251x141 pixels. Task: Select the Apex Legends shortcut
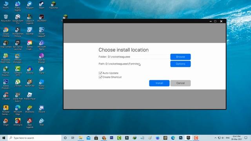(x=30, y=123)
